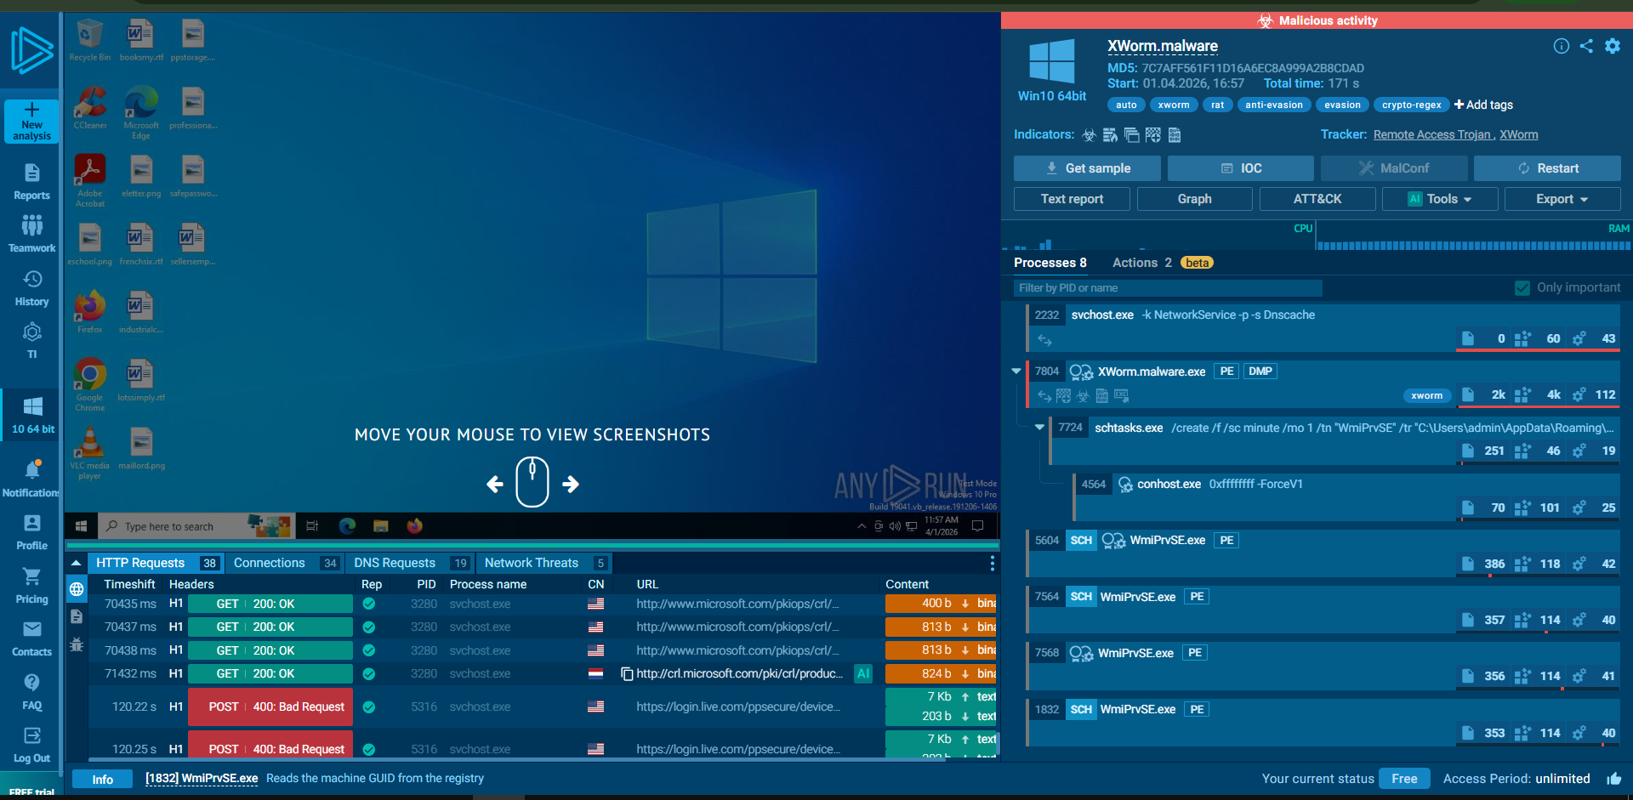This screenshot has width=1633, height=800.
Task: Open the Tools dropdown
Action: [1440, 199]
